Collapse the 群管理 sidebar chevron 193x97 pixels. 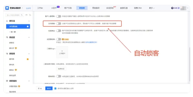point(29,54)
